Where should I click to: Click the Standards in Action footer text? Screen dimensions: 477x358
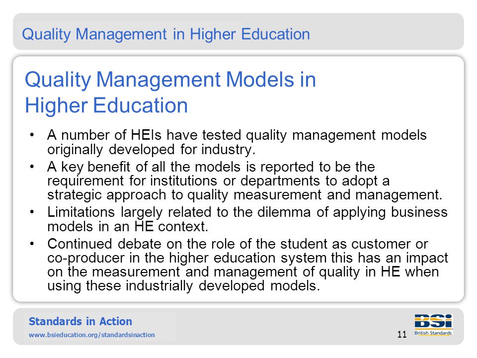80,321
